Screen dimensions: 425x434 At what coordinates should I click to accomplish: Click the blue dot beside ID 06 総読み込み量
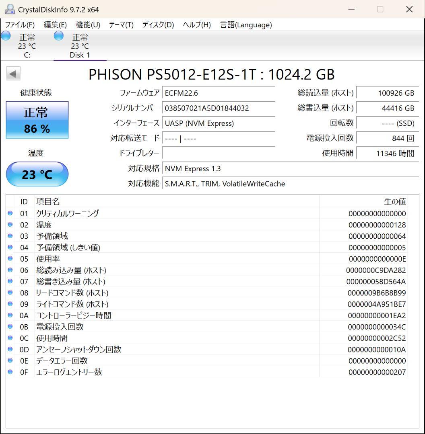pos(10,270)
